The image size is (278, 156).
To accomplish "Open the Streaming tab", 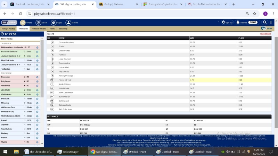I will click(x=63, y=29).
